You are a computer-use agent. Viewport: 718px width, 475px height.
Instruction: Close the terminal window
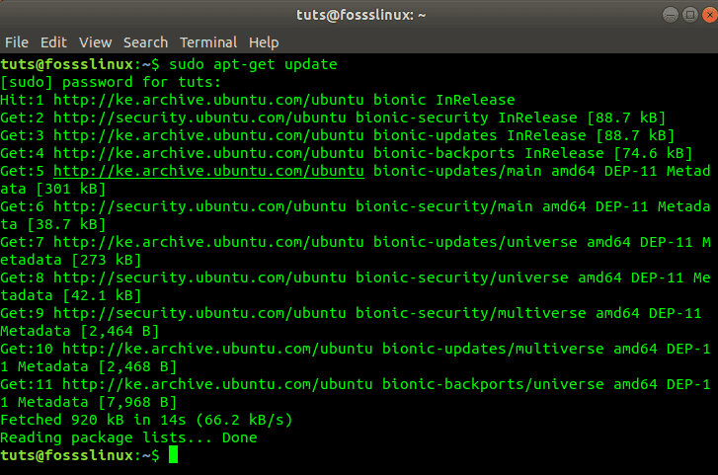(x=710, y=15)
